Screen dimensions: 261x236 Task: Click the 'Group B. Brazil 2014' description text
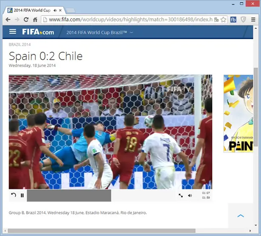click(x=78, y=213)
